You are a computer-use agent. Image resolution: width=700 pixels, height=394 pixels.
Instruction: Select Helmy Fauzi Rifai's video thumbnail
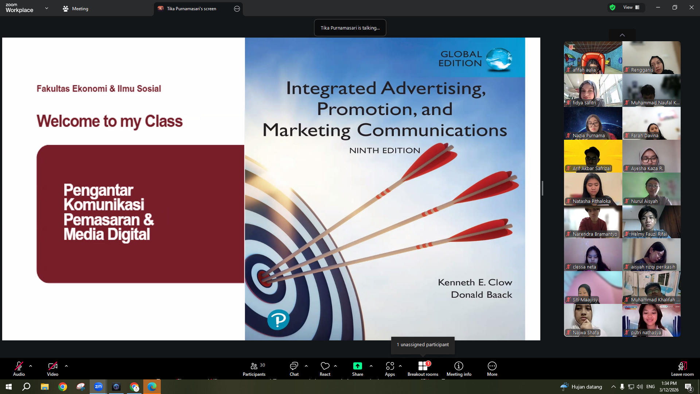point(652,222)
